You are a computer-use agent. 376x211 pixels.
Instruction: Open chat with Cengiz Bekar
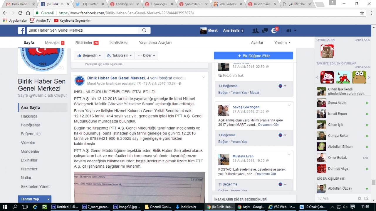[x=343, y=136]
